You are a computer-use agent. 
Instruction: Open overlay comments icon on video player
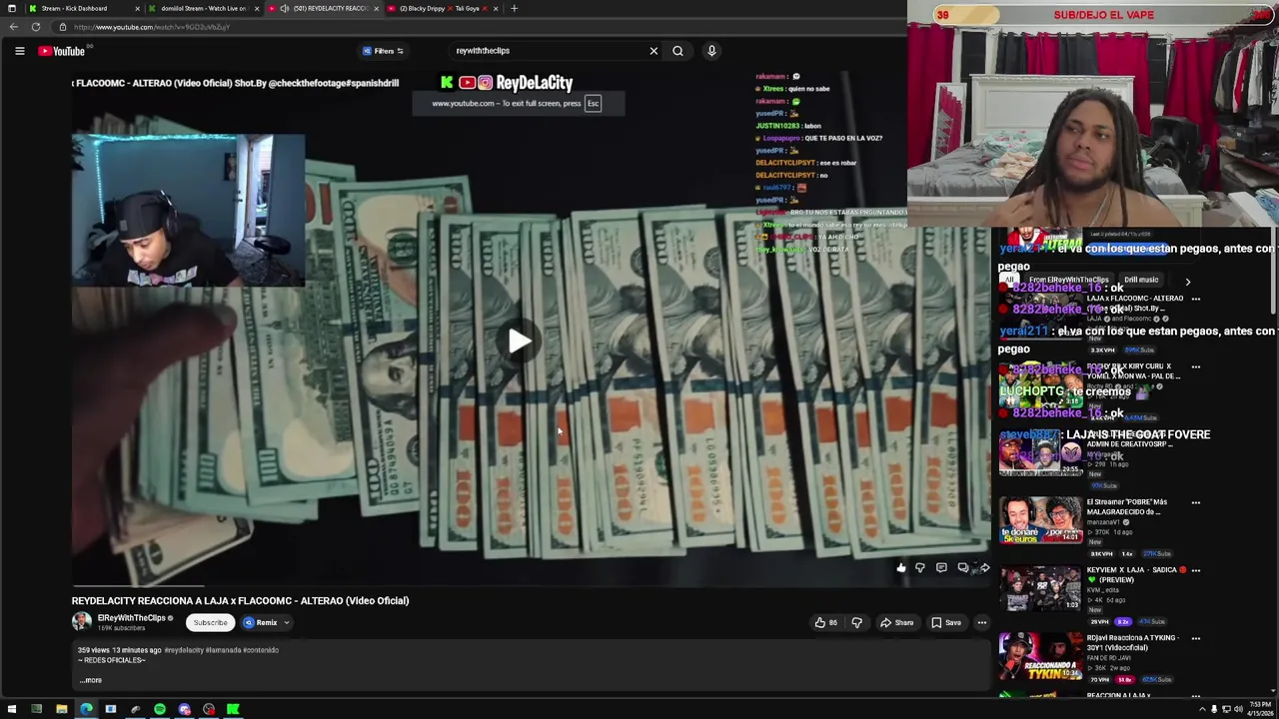(x=941, y=568)
